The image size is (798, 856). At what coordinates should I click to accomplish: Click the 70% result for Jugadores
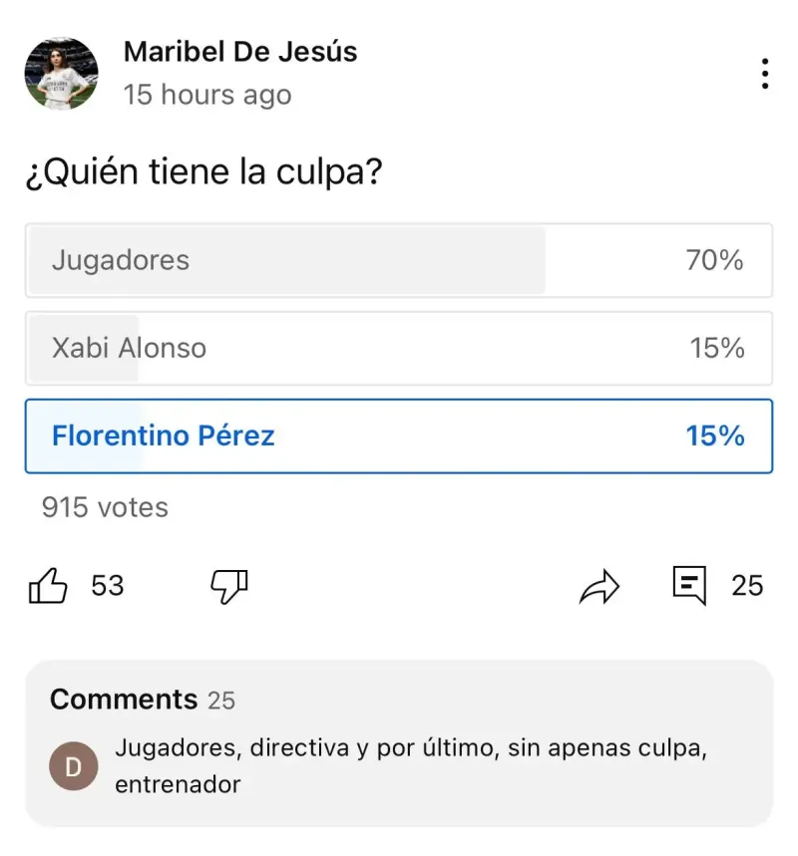(714, 261)
